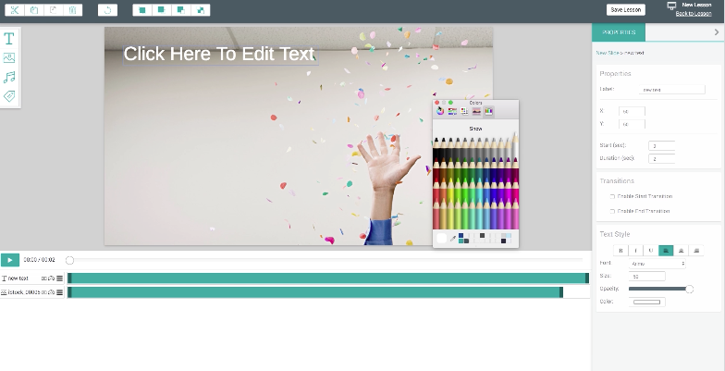Open the Properties tab
This screenshot has width=725, height=371.
click(619, 31)
